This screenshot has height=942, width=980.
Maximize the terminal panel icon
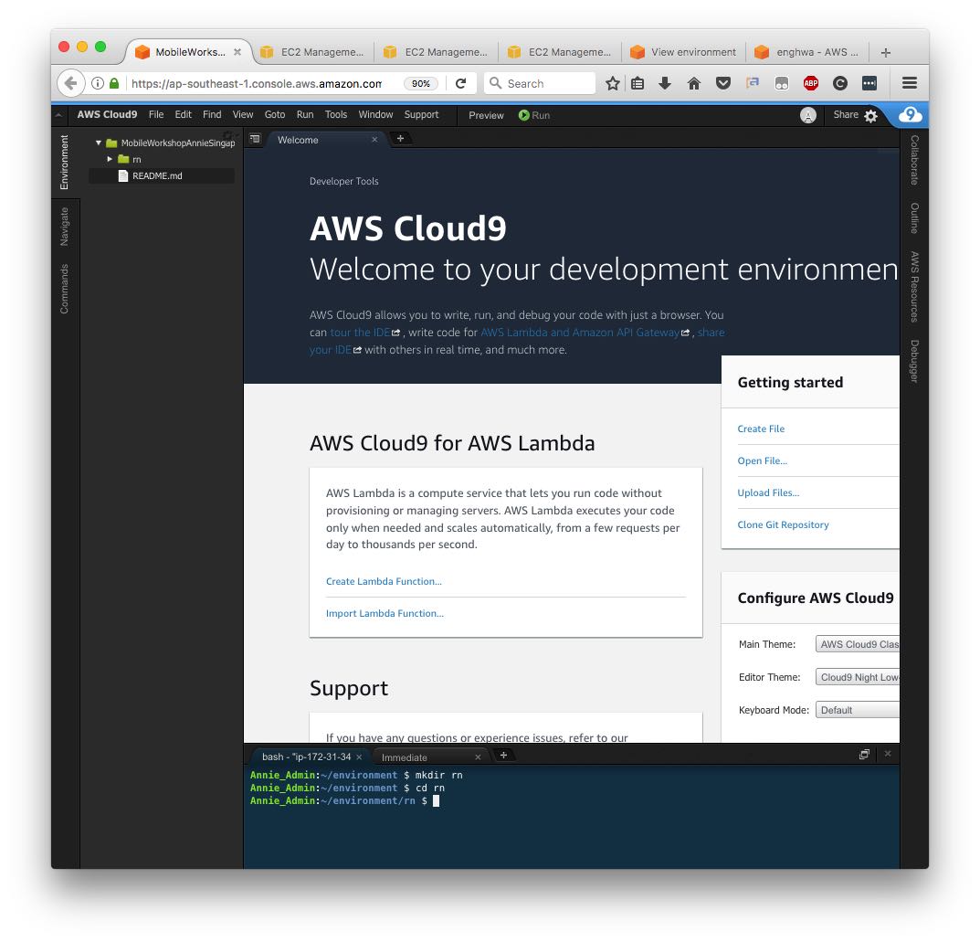click(x=864, y=755)
